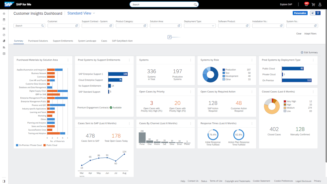The height and width of the screenshot is (184, 327).
Task: Click the 178 Total Open Cases Today value
Action: (x=116, y=136)
